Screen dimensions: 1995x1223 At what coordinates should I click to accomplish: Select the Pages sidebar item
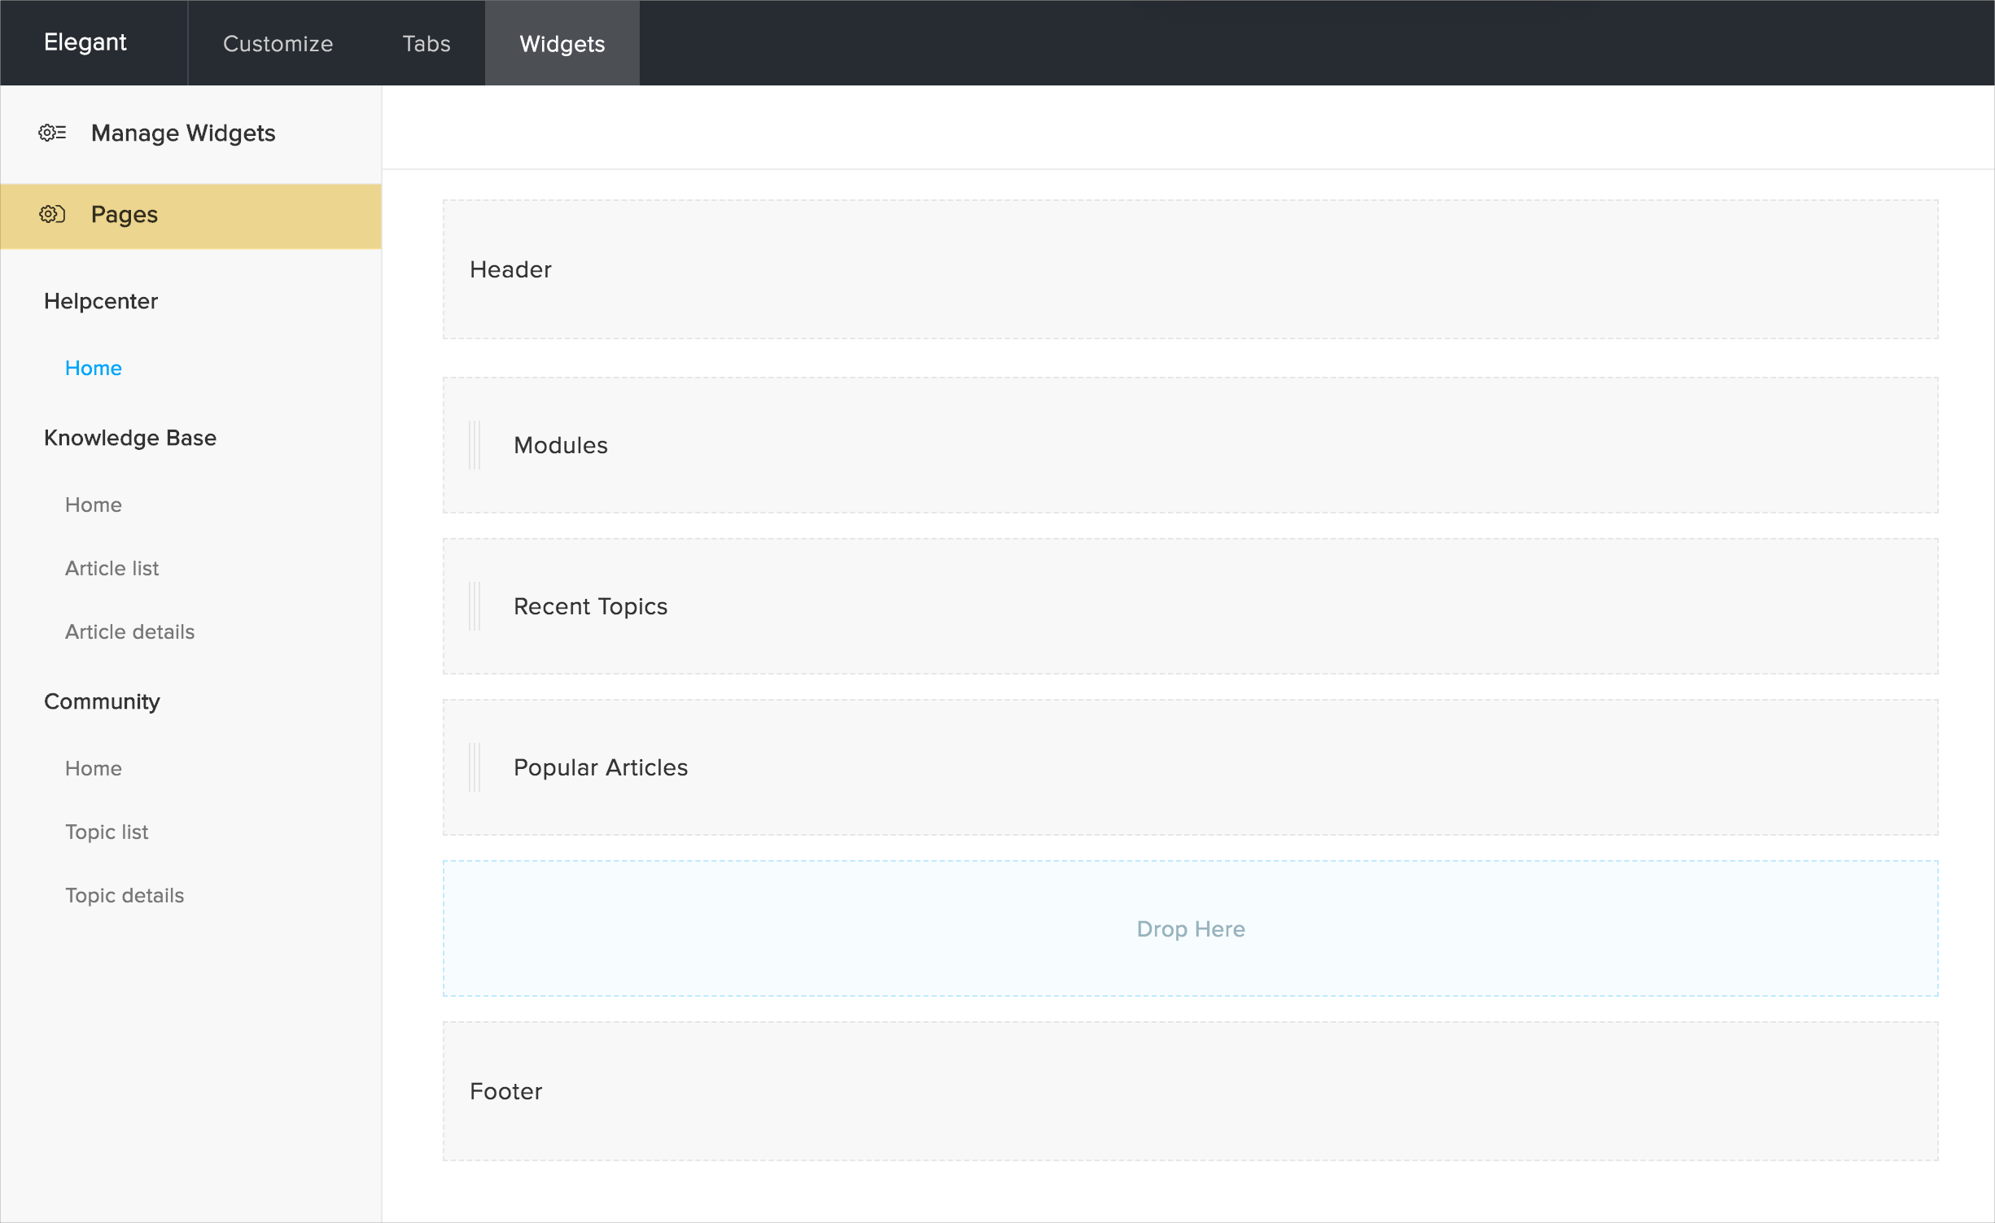[125, 215]
